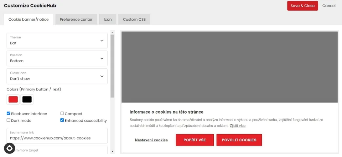Click the Cancel button
Screen dimensions: 342x157
click(x=329, y=6)
